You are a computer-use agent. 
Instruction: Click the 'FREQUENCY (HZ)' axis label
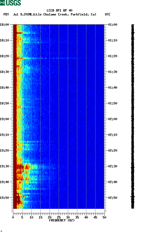pyautogui.click(x=62, y=220)
